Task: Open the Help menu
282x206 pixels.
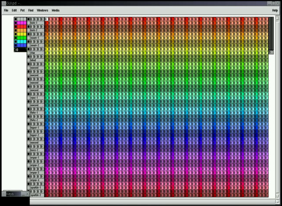Action: 275,10
